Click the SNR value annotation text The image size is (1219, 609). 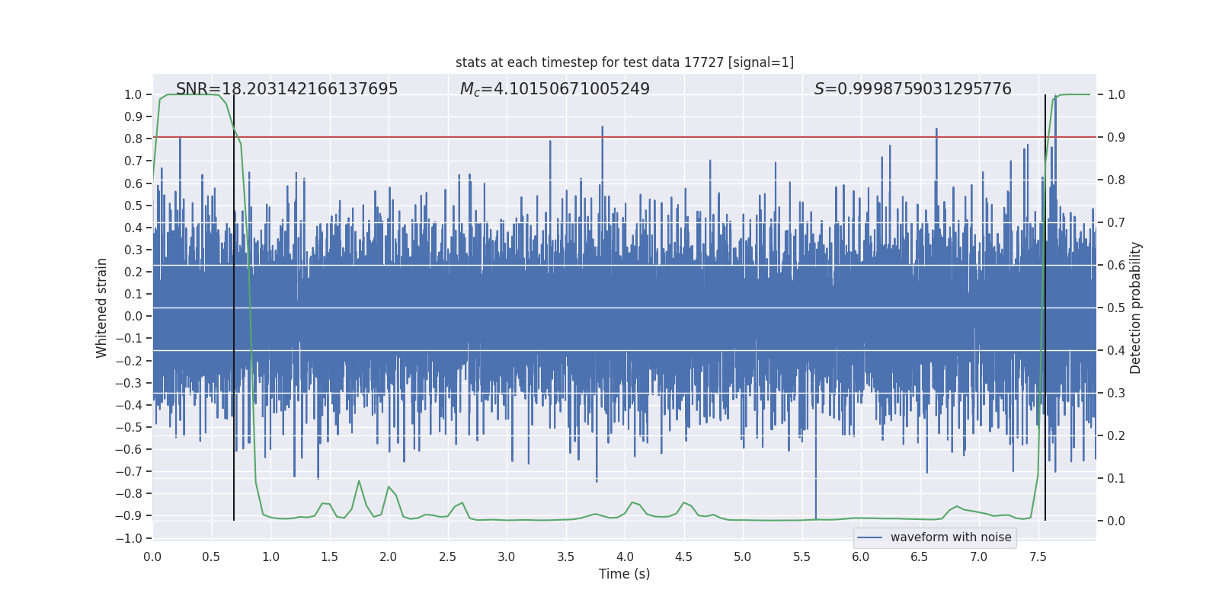click(x=286, y=89)
